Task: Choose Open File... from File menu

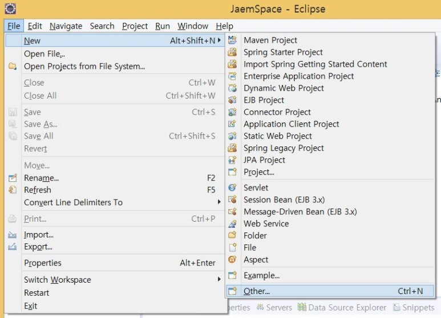Action: pos(115,54)
